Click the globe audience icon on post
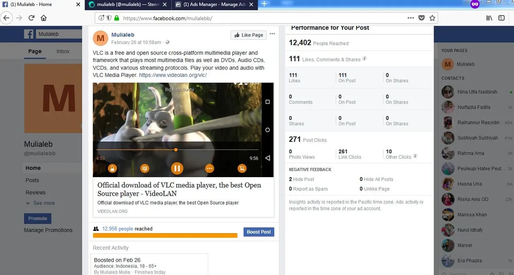This screenshot has width=514, height=275. click(x=167, y=42)
